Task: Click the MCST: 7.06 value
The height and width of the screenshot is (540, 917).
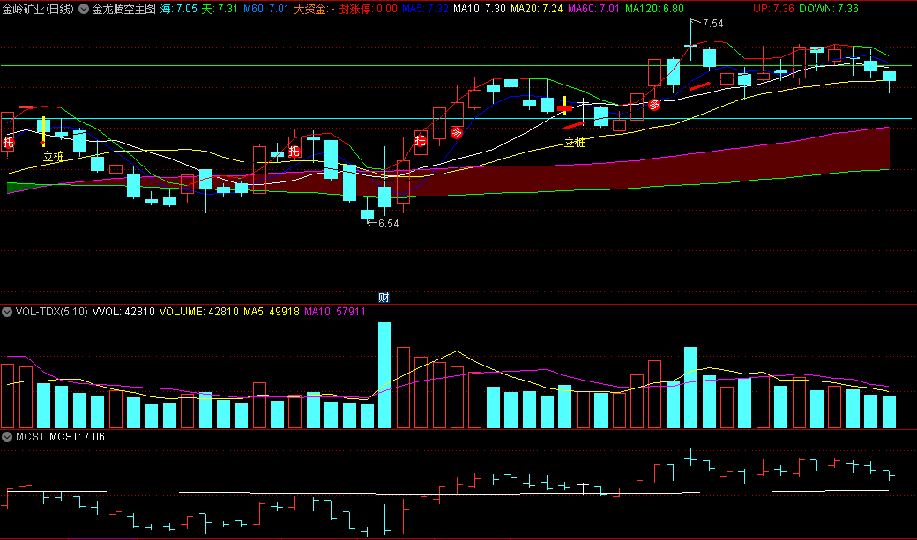Action: coord(77,437)
